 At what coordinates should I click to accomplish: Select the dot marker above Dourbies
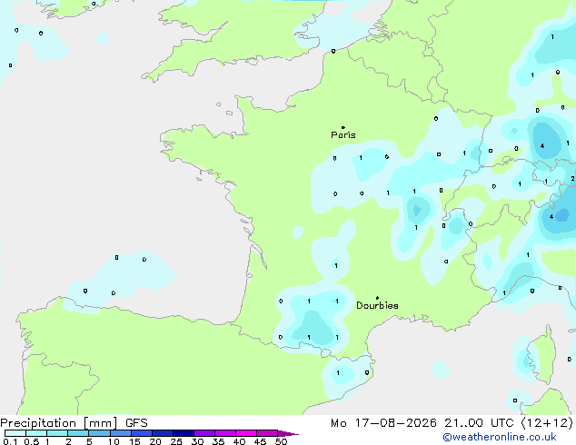pos(377,298)
